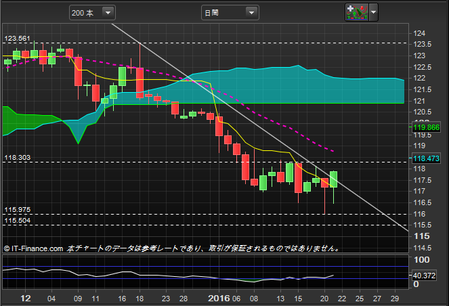449x306 pixels.
Task: Open the 200本 bar count dropdown
Action: (x=92, y=13)
